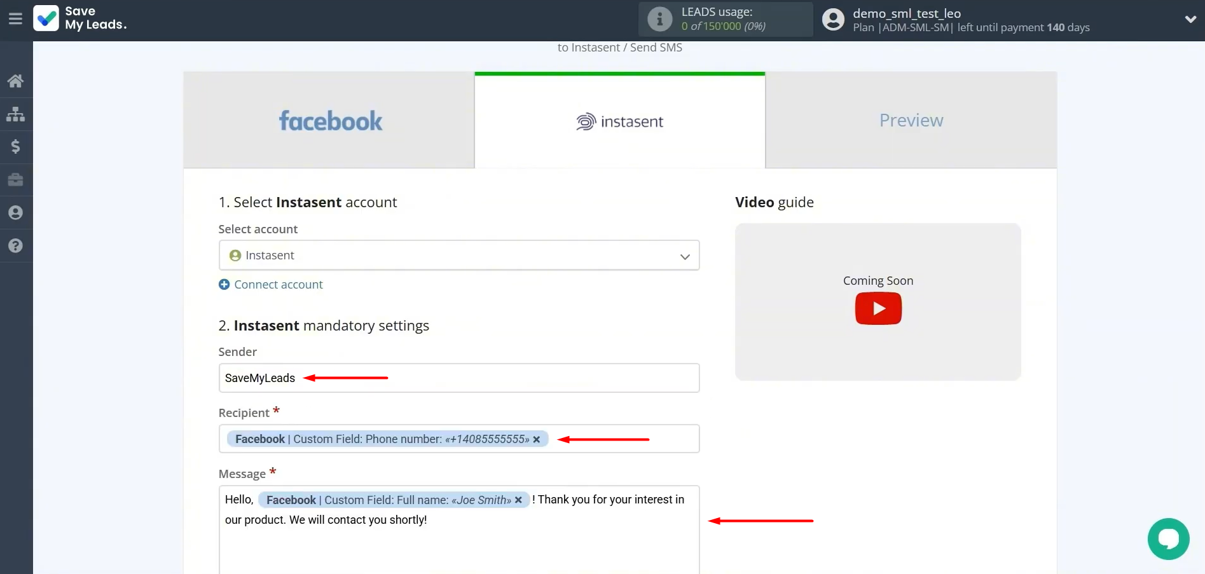Open the profile icon in sidebar

16,213
